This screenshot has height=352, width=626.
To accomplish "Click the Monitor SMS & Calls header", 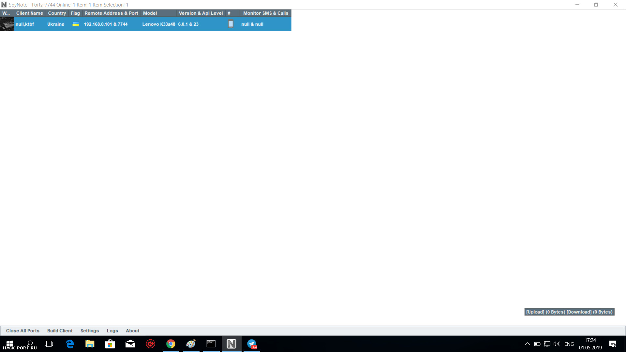I will (266, 13).
